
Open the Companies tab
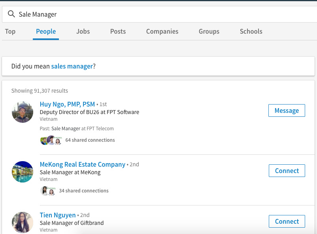[x=162, y=31]
